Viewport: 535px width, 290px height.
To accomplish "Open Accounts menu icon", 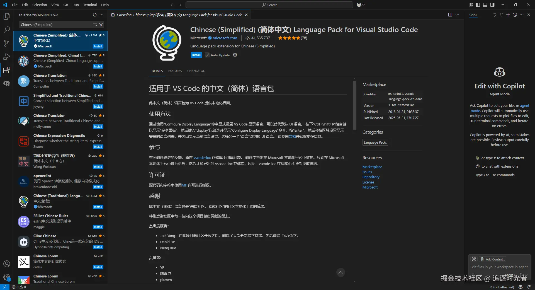I will pyautogui.click(x=7, y=264).
